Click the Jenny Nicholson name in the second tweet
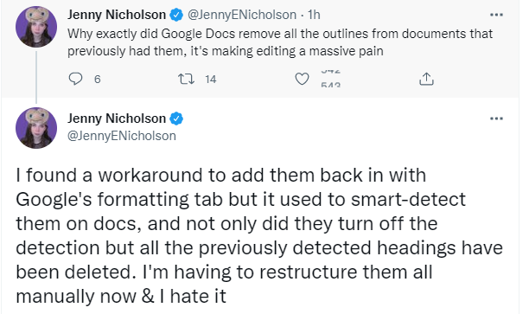Screen dimensions: 529x314 tap(117, 119)
